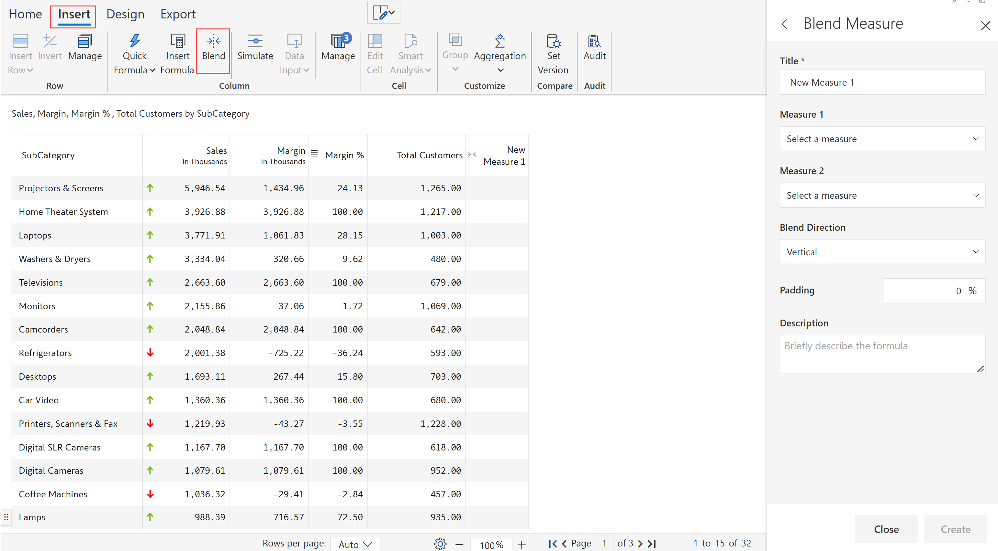Click the pagination settings gear icon
The height and width of the screenshot is (551, 998).
[x=440, y=544]
